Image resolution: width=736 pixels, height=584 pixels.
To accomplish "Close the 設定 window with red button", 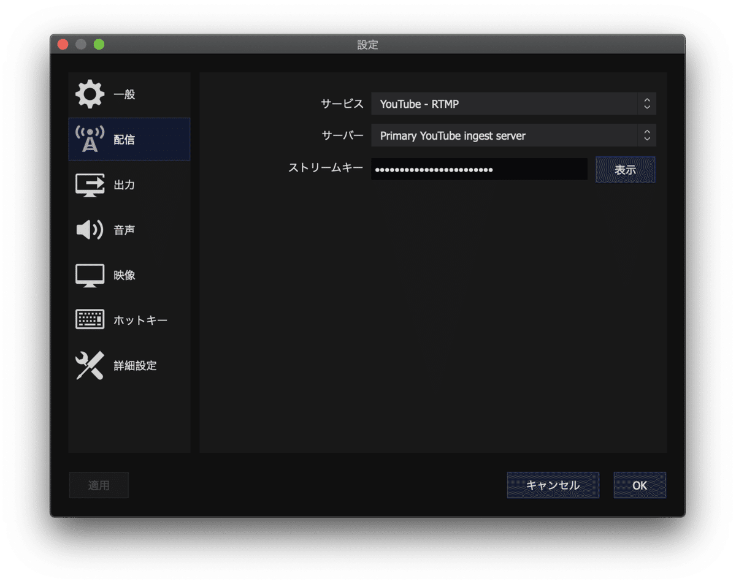I will click(63, 44).
